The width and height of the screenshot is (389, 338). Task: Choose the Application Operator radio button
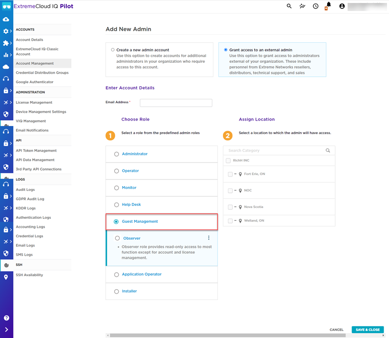(116, 275)
